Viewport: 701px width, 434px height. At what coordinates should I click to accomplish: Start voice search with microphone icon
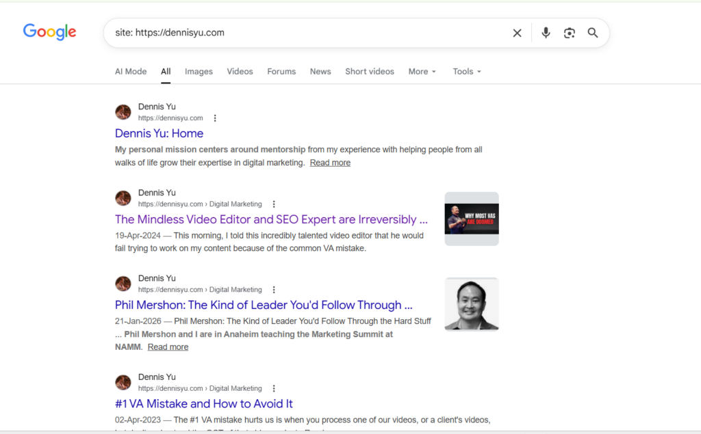546,33
